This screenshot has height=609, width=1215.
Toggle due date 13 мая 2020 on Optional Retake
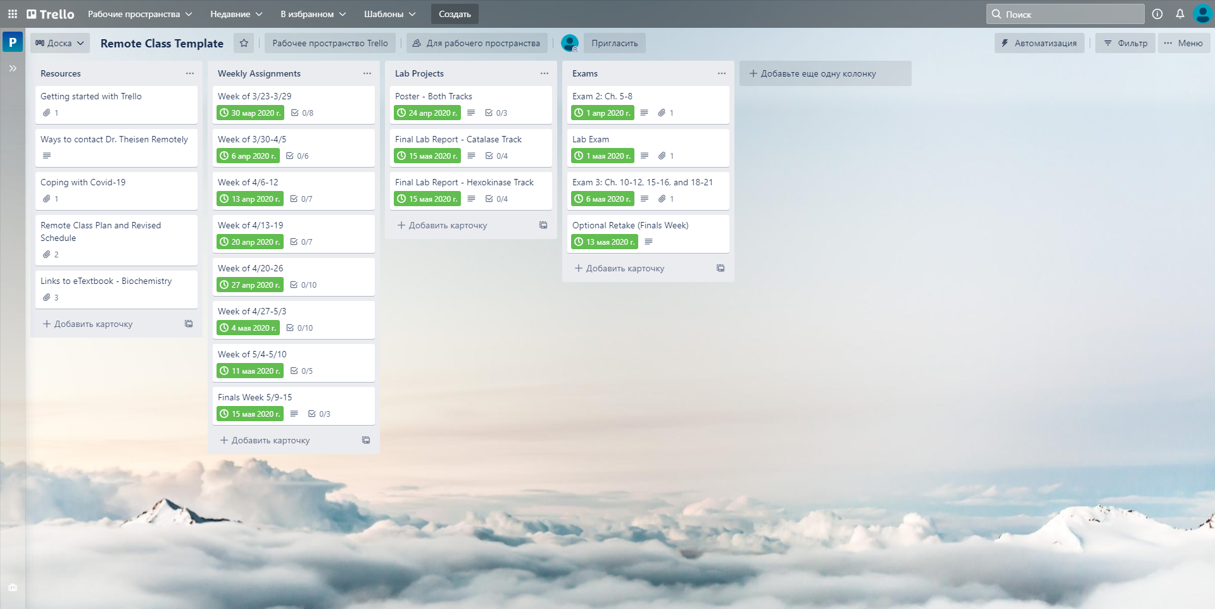605,242
